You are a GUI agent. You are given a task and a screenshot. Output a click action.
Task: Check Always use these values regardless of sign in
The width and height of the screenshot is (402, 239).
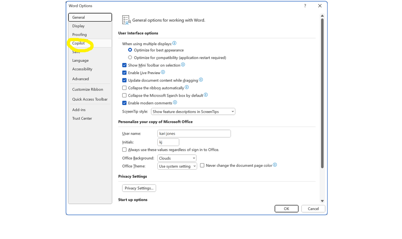point(124,150)
